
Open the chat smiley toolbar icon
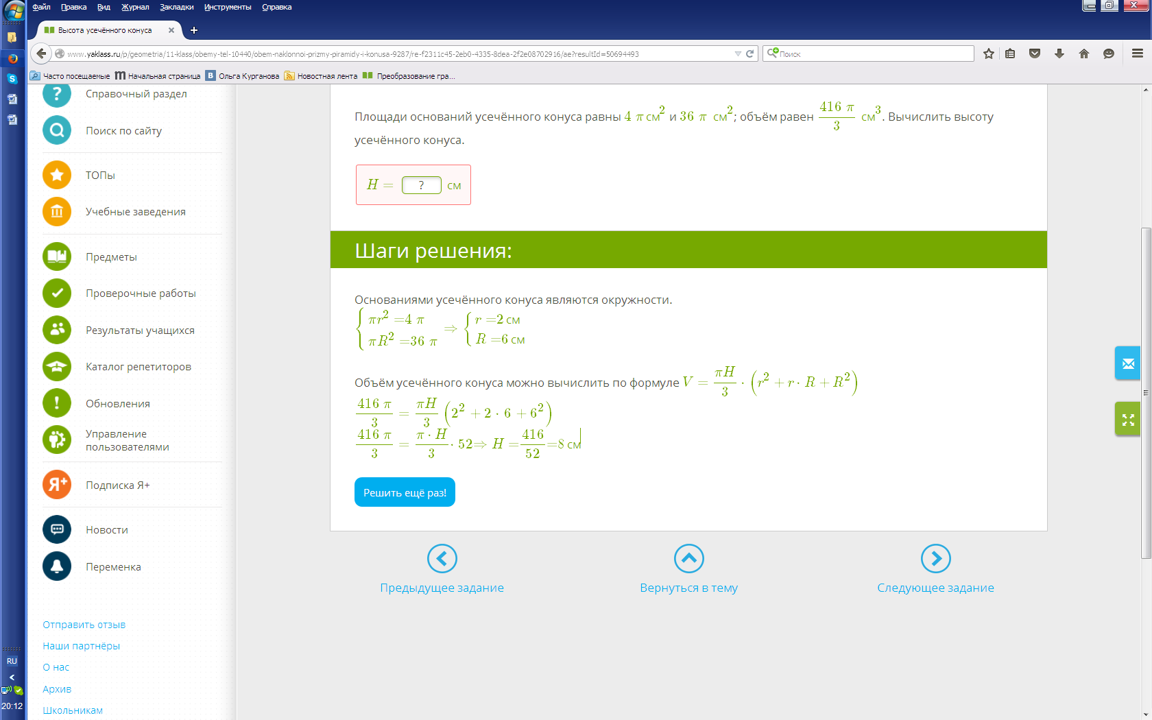(1109, 53)
